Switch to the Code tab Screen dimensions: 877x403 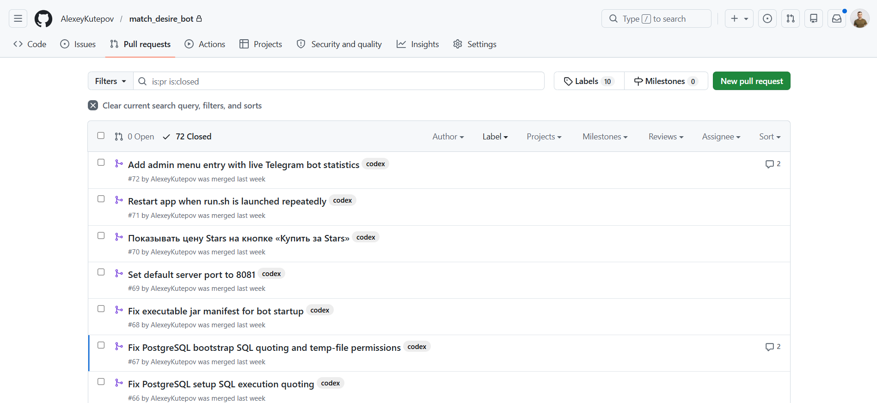coord(30,44)
